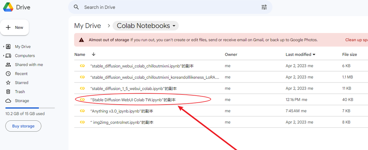368x150 pixels.
Task: Click Colab icon of Anything v3.0 row
Action: tap(82, 111)
